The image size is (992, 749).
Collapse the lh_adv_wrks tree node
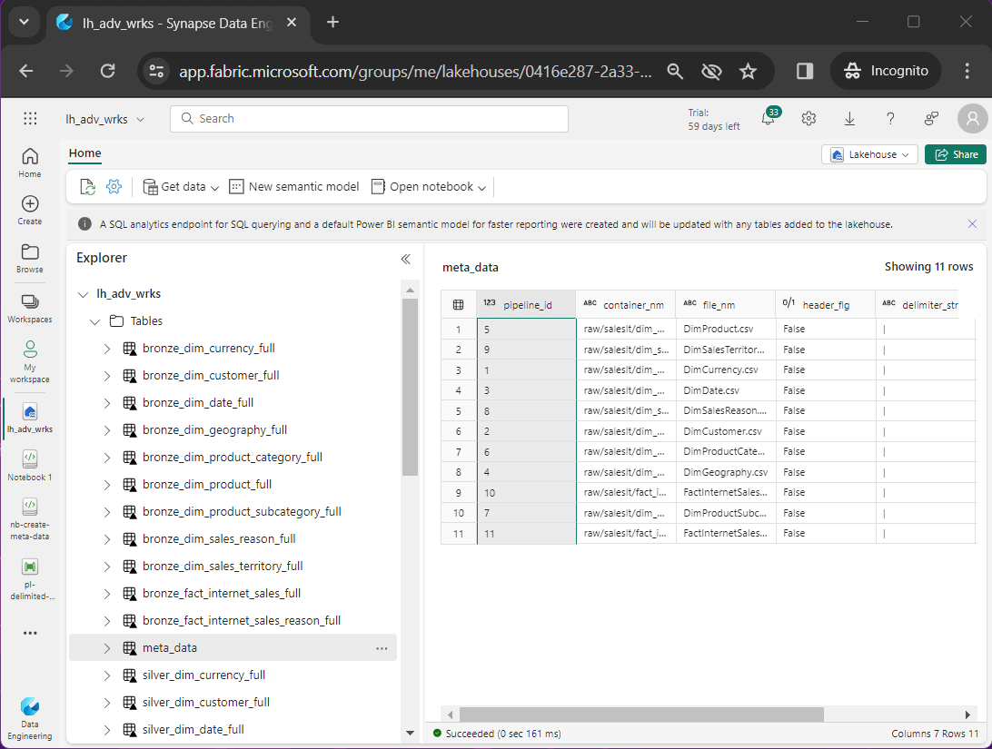click(83, 294)
